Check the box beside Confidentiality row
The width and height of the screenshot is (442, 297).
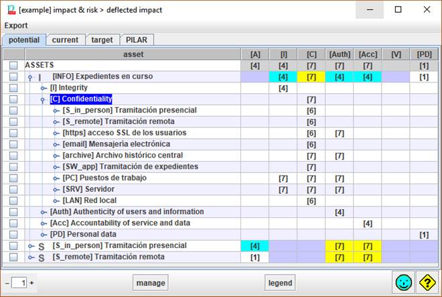tap(13, 99)
